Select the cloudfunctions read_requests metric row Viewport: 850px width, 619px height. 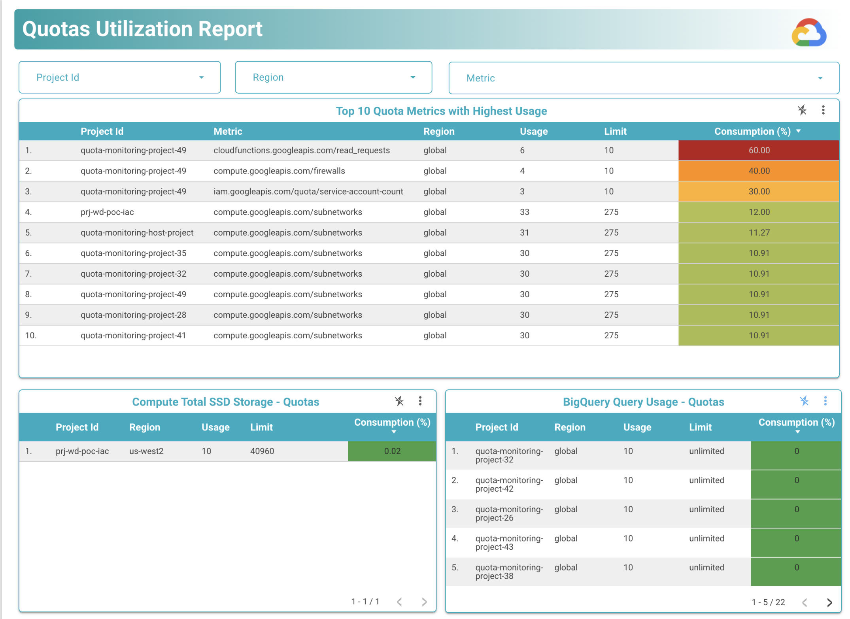(301, 150)
